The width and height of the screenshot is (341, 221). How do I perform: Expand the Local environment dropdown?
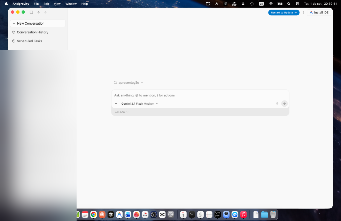point(122,112)
